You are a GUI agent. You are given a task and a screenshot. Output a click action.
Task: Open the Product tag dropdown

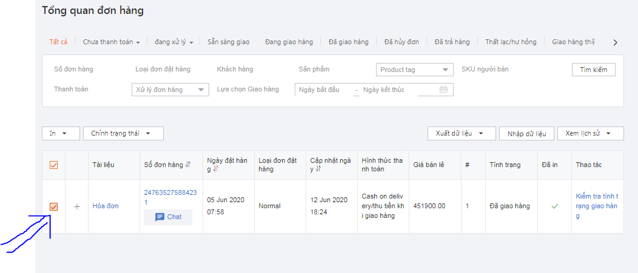coord(414,70)
